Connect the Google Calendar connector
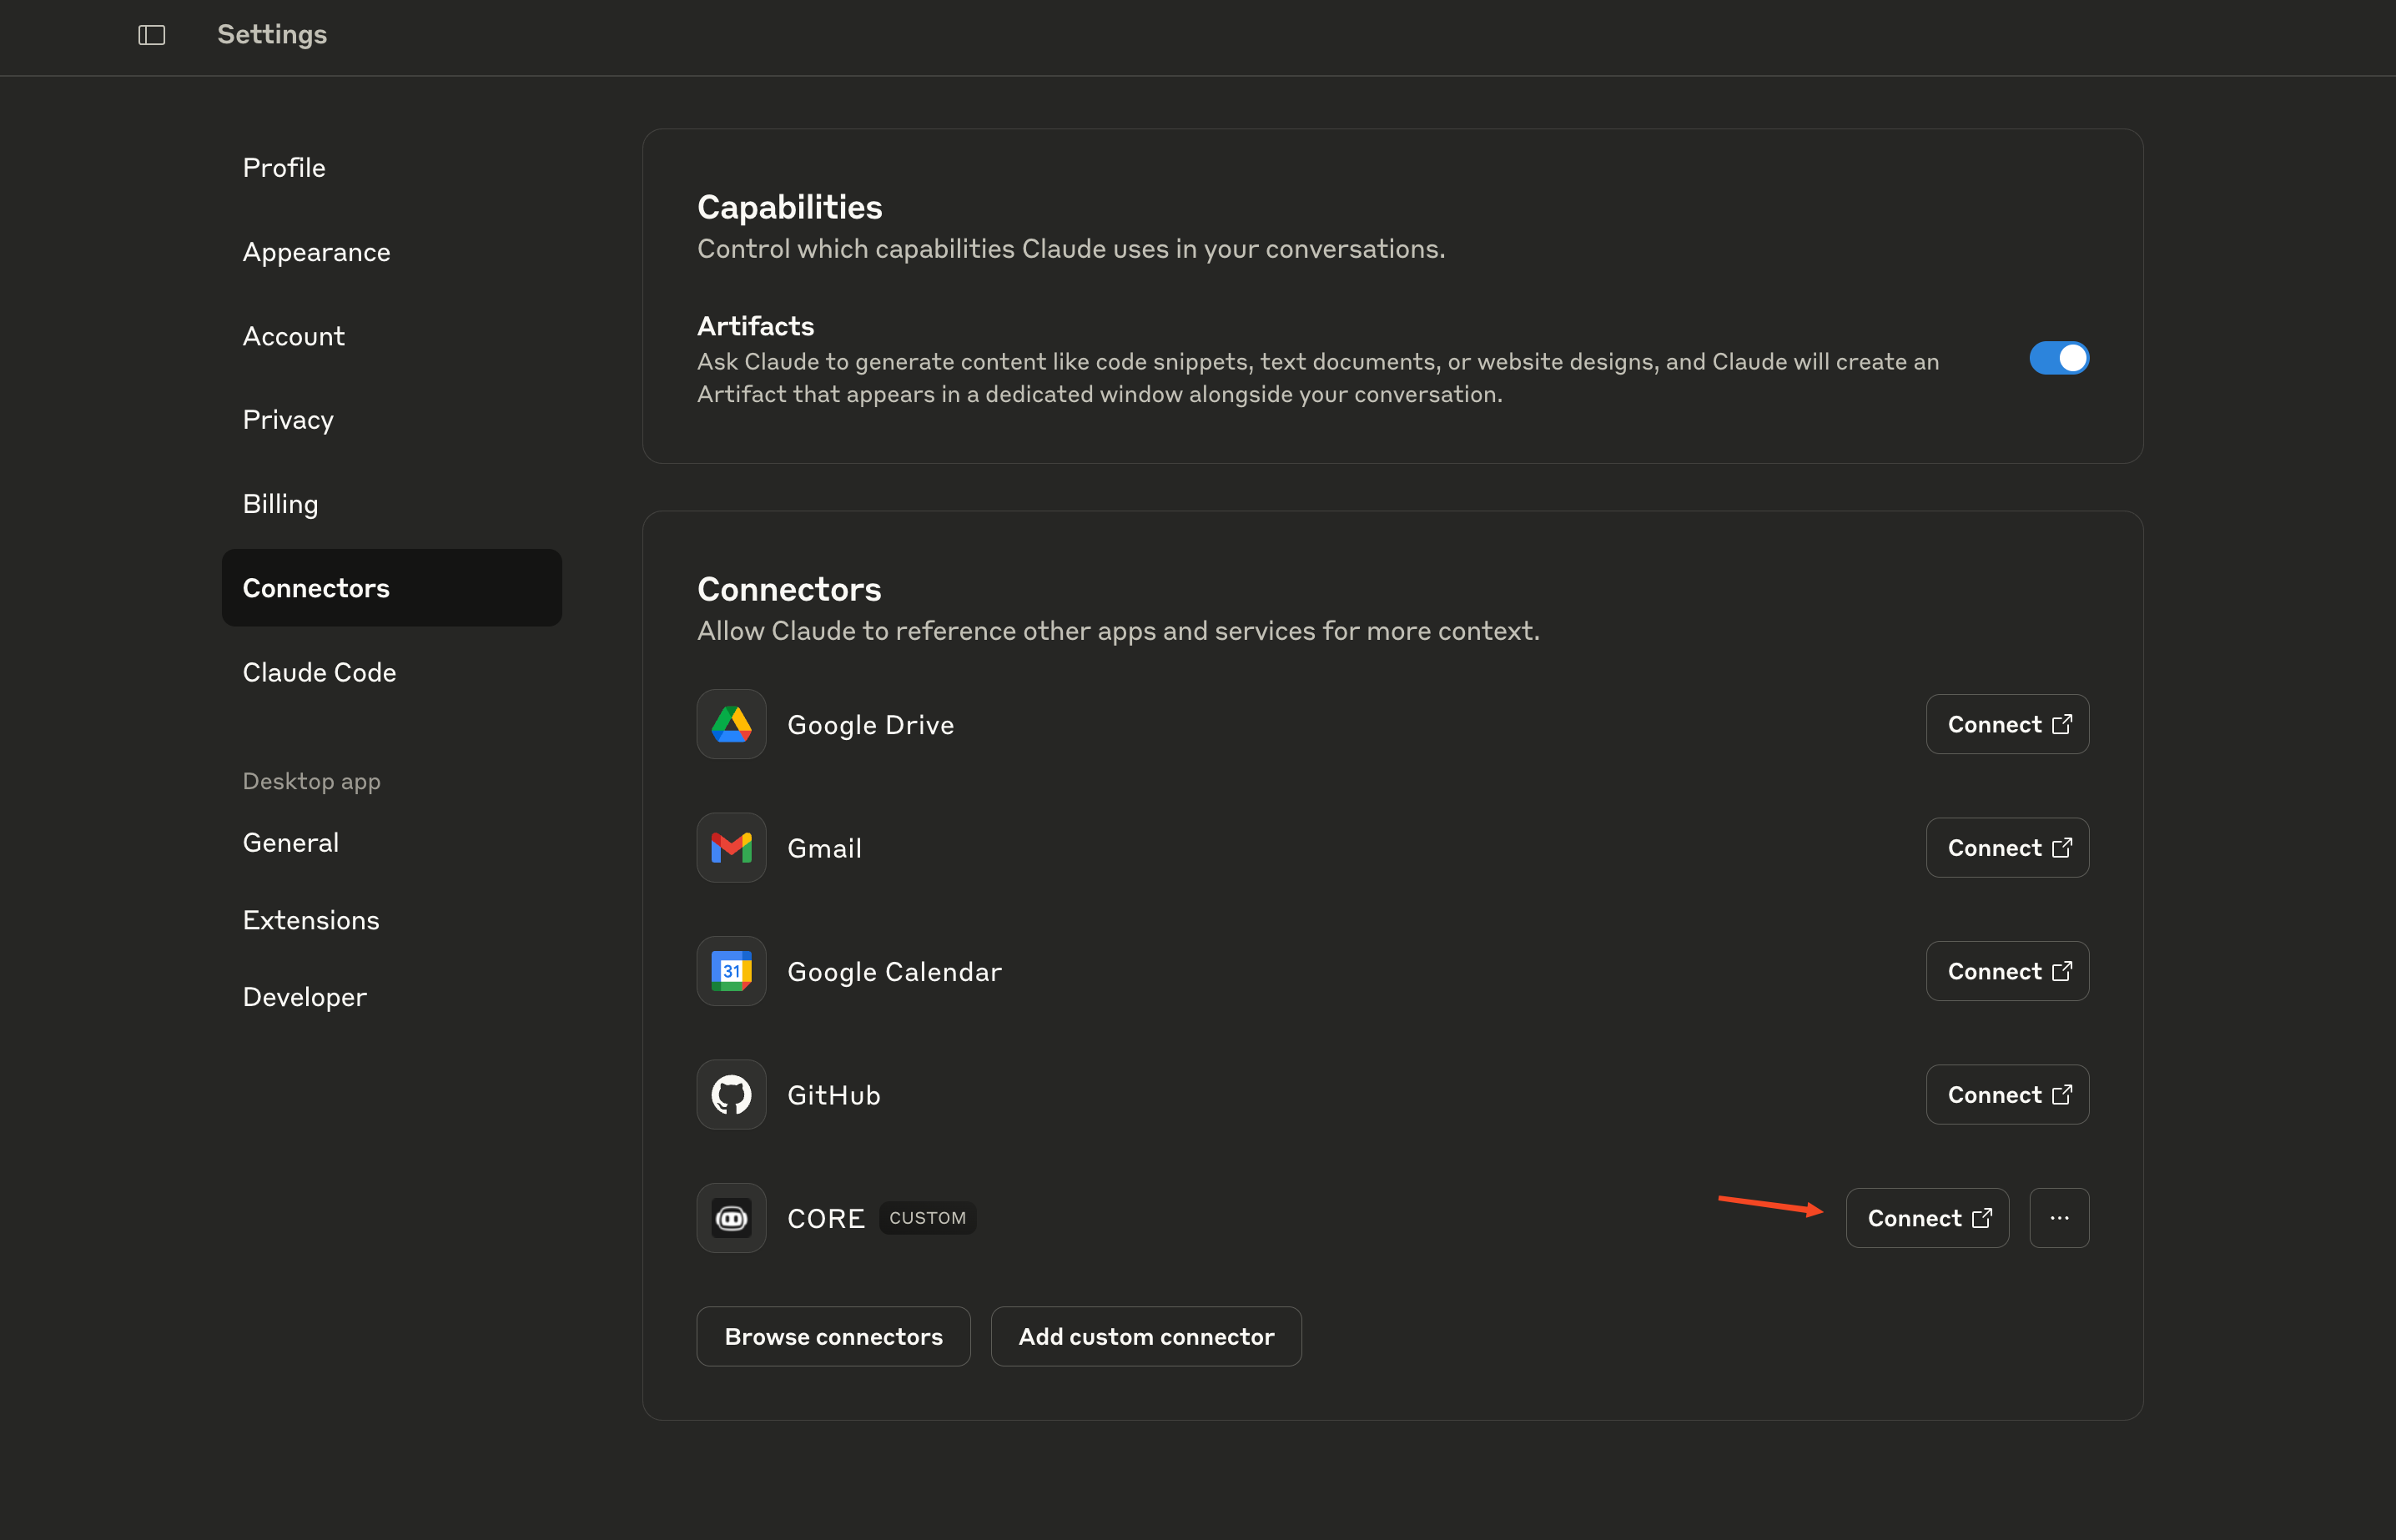 pyautogui.click(x=2007, y=971)
